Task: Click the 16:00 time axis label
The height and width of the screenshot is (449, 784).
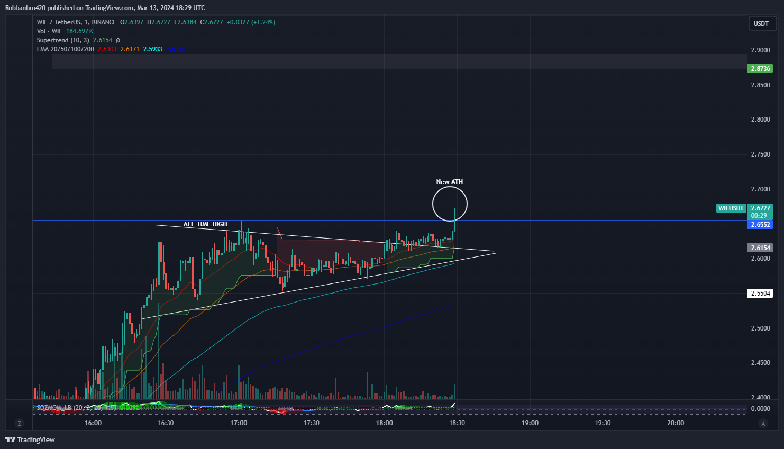Action: [93, 423]
